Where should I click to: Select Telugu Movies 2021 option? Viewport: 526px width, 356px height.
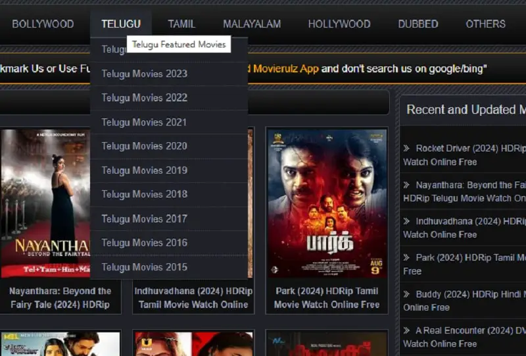click(x=144, y=122)
